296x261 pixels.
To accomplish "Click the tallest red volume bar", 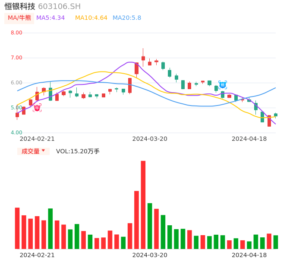I will pos(143,205).
